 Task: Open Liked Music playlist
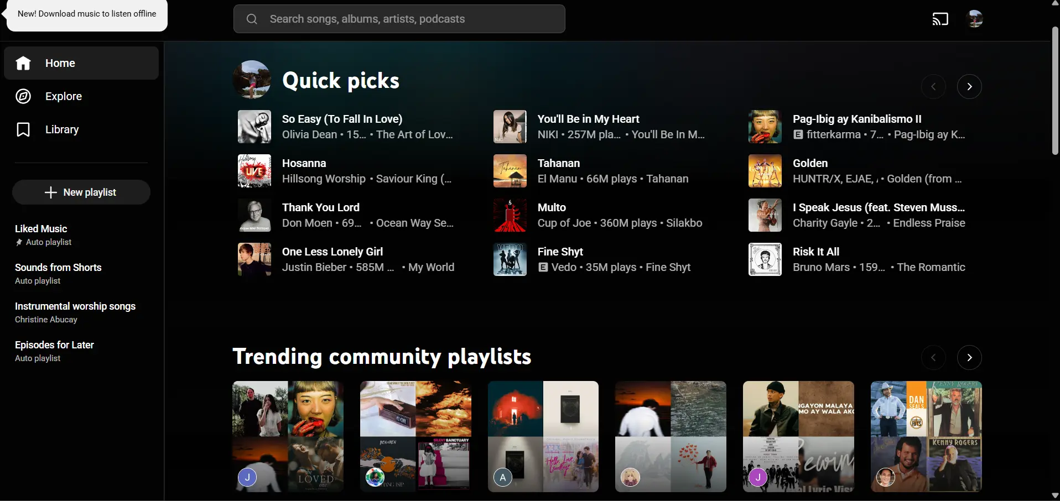point(81,235)
